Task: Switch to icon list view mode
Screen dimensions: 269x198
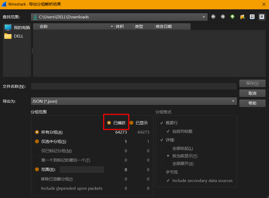Action: point(252,17)
